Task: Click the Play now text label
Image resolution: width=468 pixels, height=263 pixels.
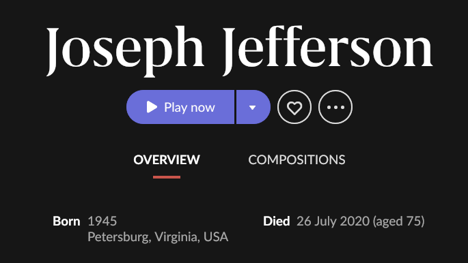Action: (189, 108)
